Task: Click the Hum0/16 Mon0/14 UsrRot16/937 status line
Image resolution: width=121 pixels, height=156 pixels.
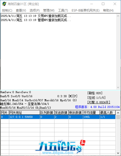Action: [38, 100]
